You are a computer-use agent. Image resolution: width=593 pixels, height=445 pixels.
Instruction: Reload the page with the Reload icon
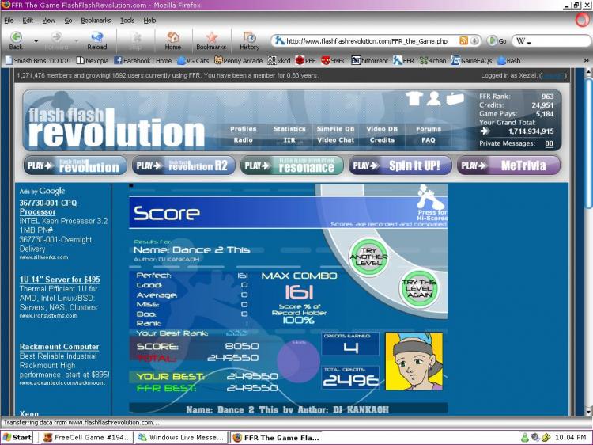pyautogui.click(x=97, y=36)
